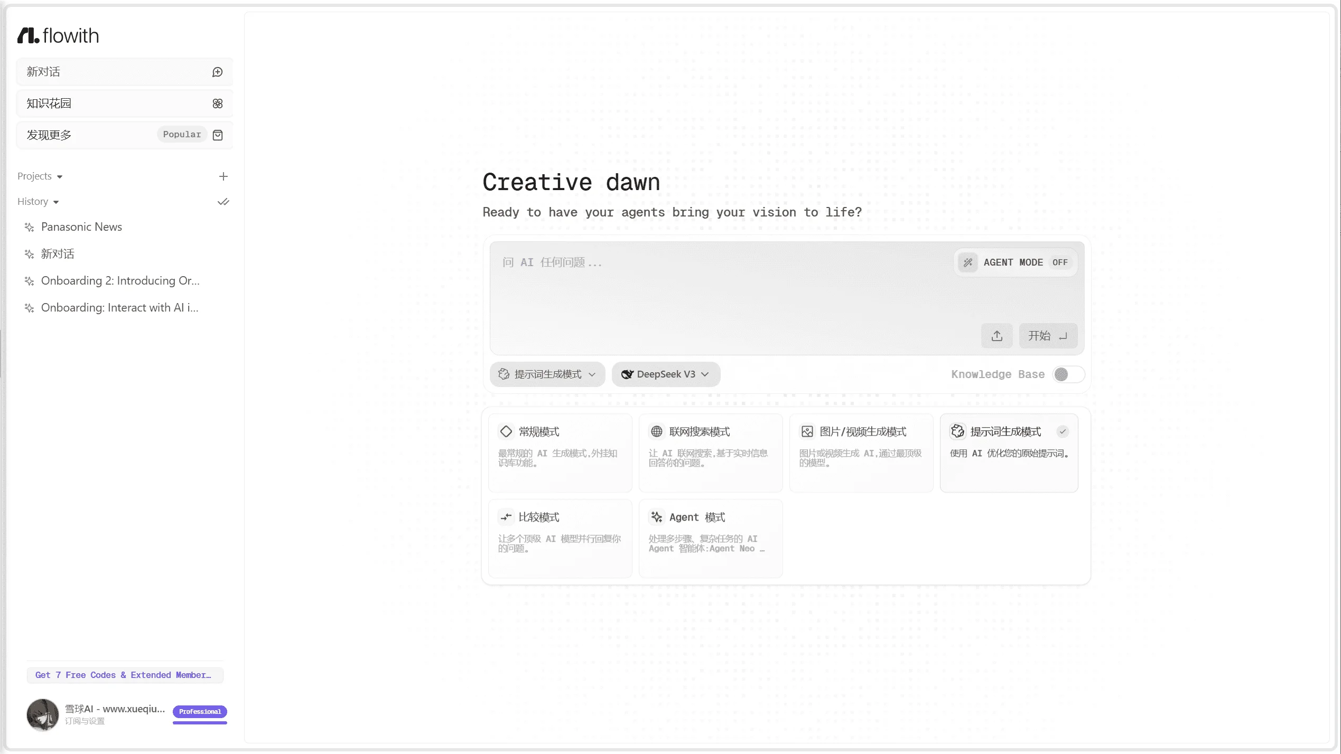Collapse the Projects section
The image size is (1341, 754).
40,176
